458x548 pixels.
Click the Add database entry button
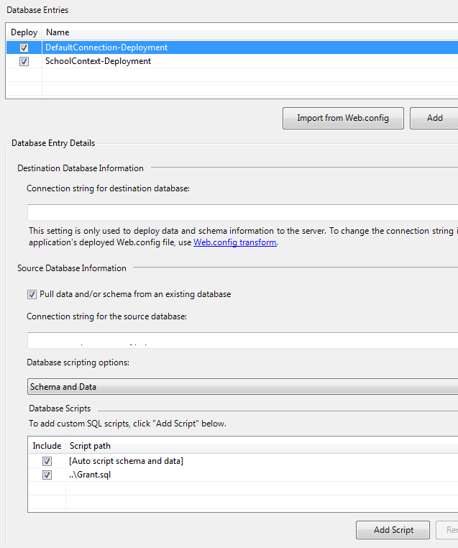point(434,118)
